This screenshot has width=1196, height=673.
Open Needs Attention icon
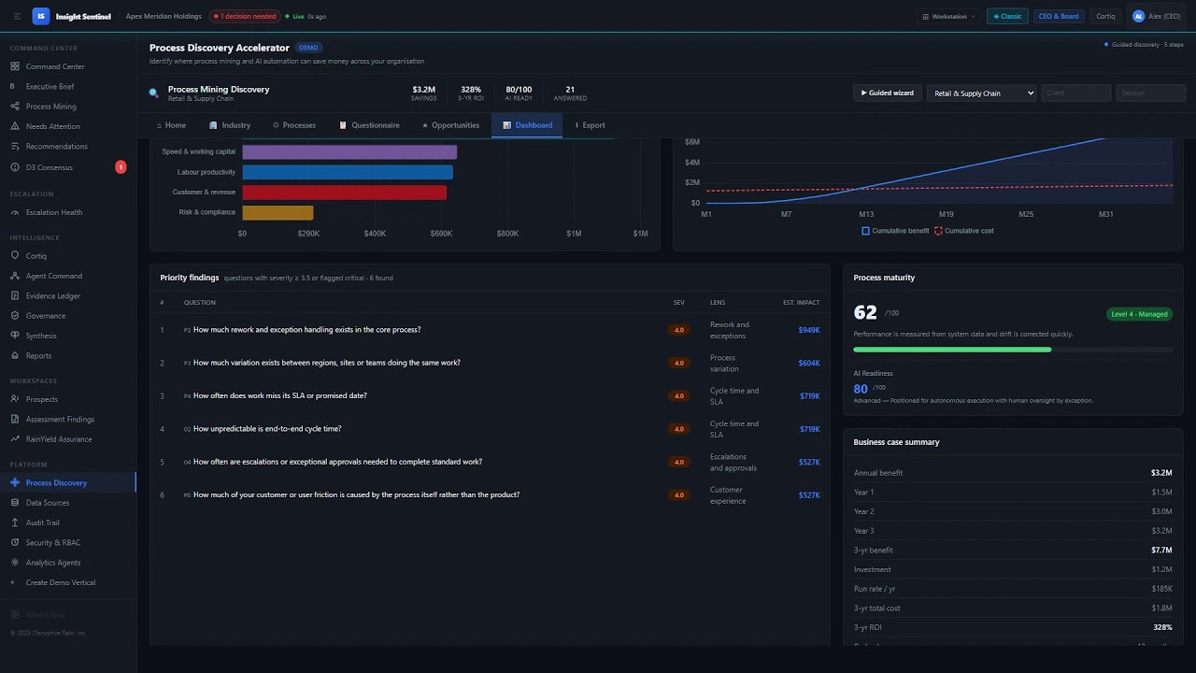[x=15, y=126]
